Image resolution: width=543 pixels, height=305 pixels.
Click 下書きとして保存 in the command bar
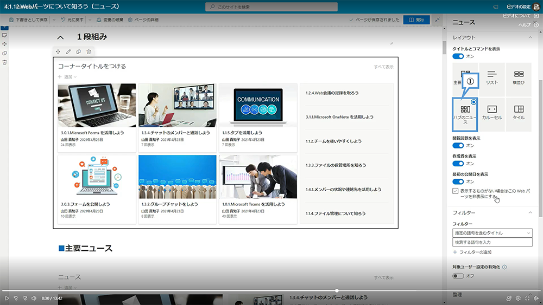tap(29, 20)
